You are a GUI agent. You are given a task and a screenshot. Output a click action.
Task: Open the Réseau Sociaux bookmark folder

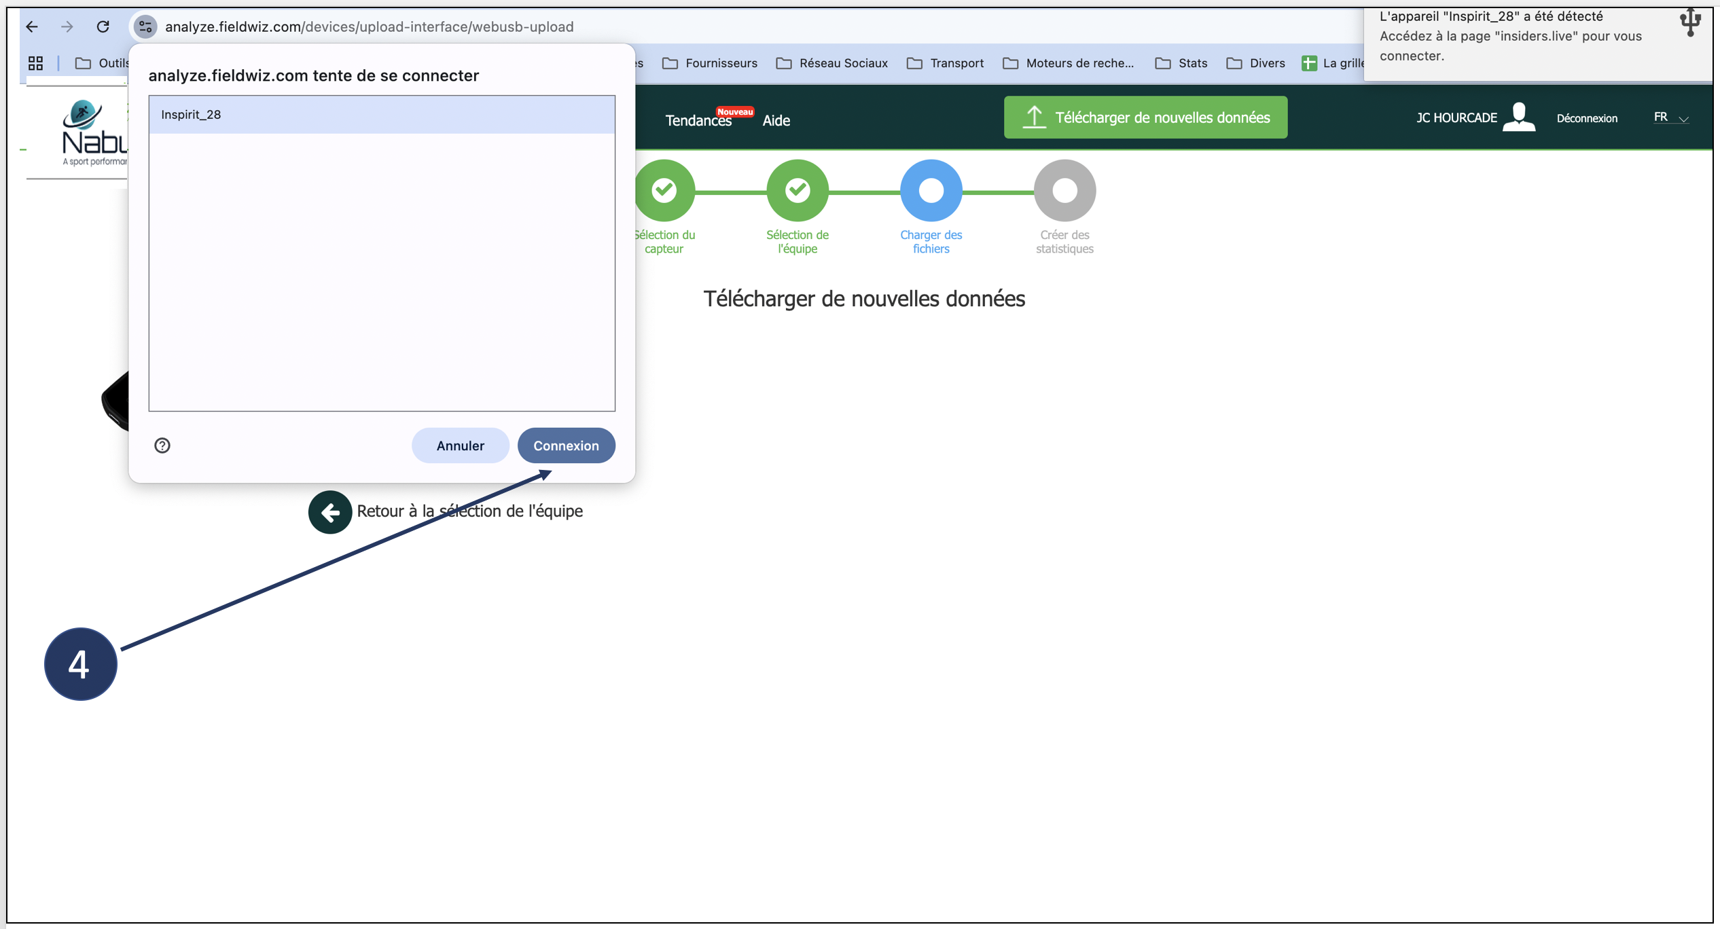click(832, 63)
